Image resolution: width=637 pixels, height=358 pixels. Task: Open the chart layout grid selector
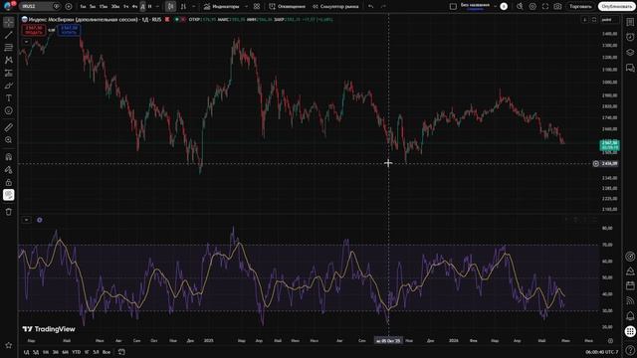[x=454, y=7]
